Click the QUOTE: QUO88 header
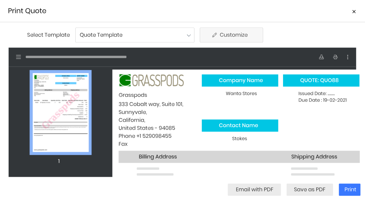The image size is (365, 199). tap(321, 81)
